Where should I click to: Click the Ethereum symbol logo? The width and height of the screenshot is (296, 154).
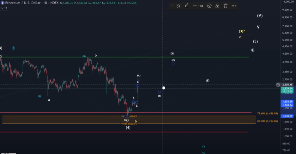tap(3, 3)
